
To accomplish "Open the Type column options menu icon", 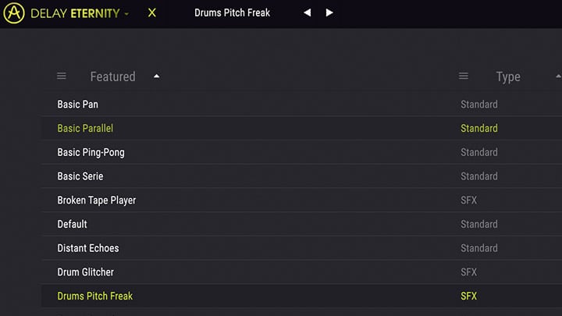I will point(464,76).
